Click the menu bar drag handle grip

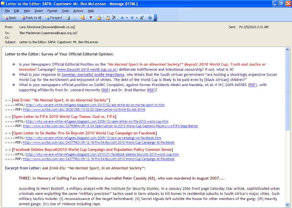click(x=2, y=11)
